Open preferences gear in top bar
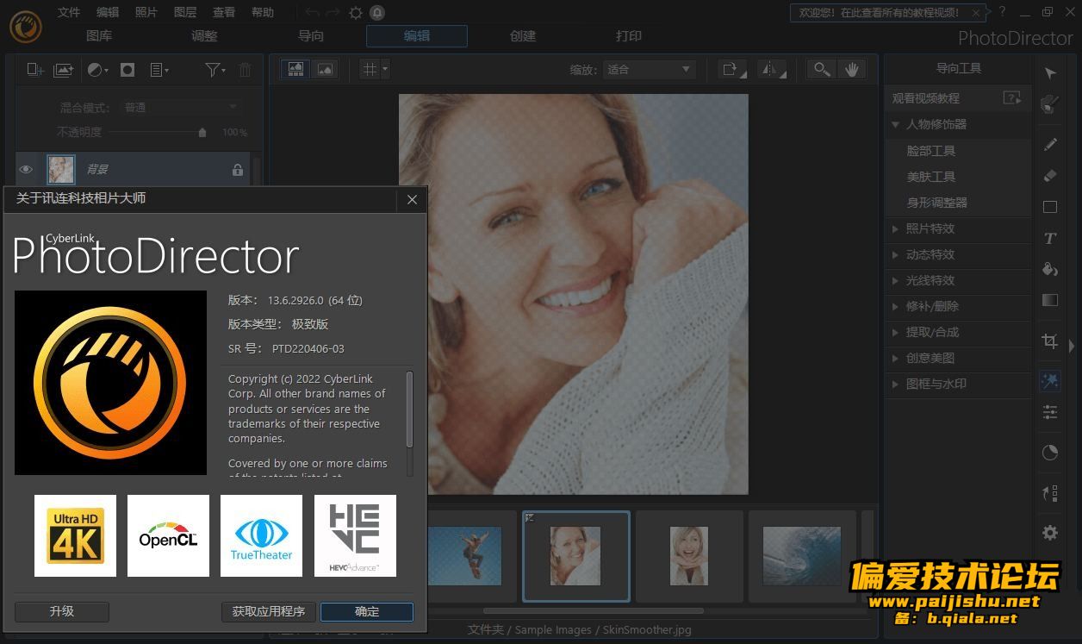 [x=356, y=13]
